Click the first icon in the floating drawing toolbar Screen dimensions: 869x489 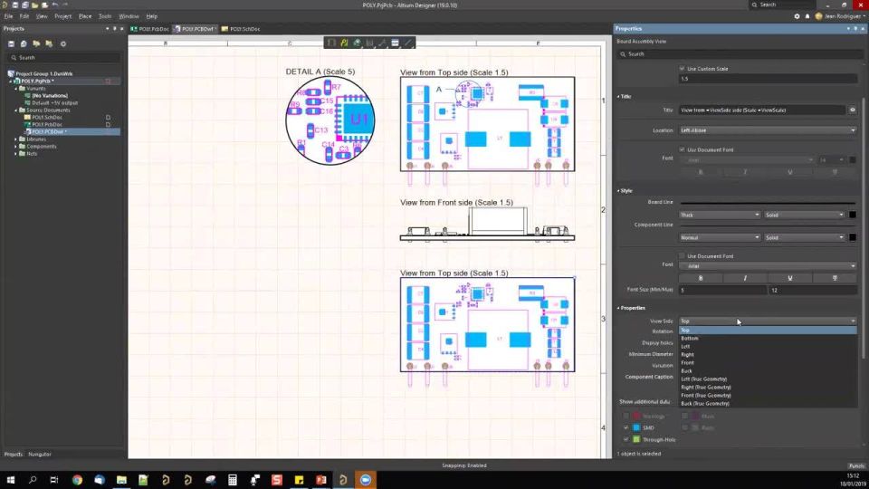point(331,43)
